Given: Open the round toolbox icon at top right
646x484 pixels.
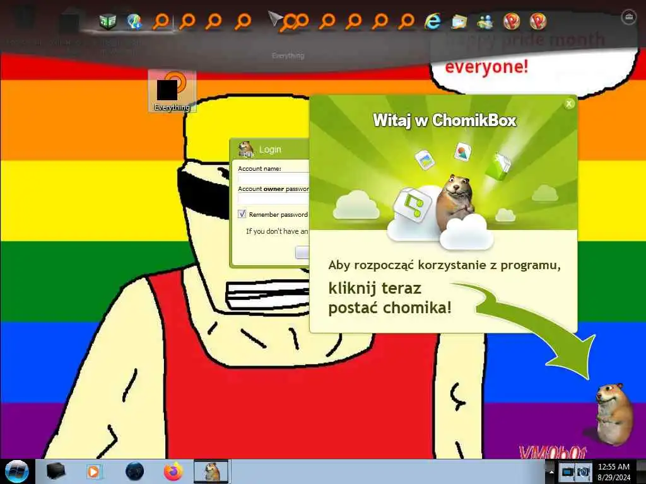Looking at the screenshot, I should click(628, 17).
